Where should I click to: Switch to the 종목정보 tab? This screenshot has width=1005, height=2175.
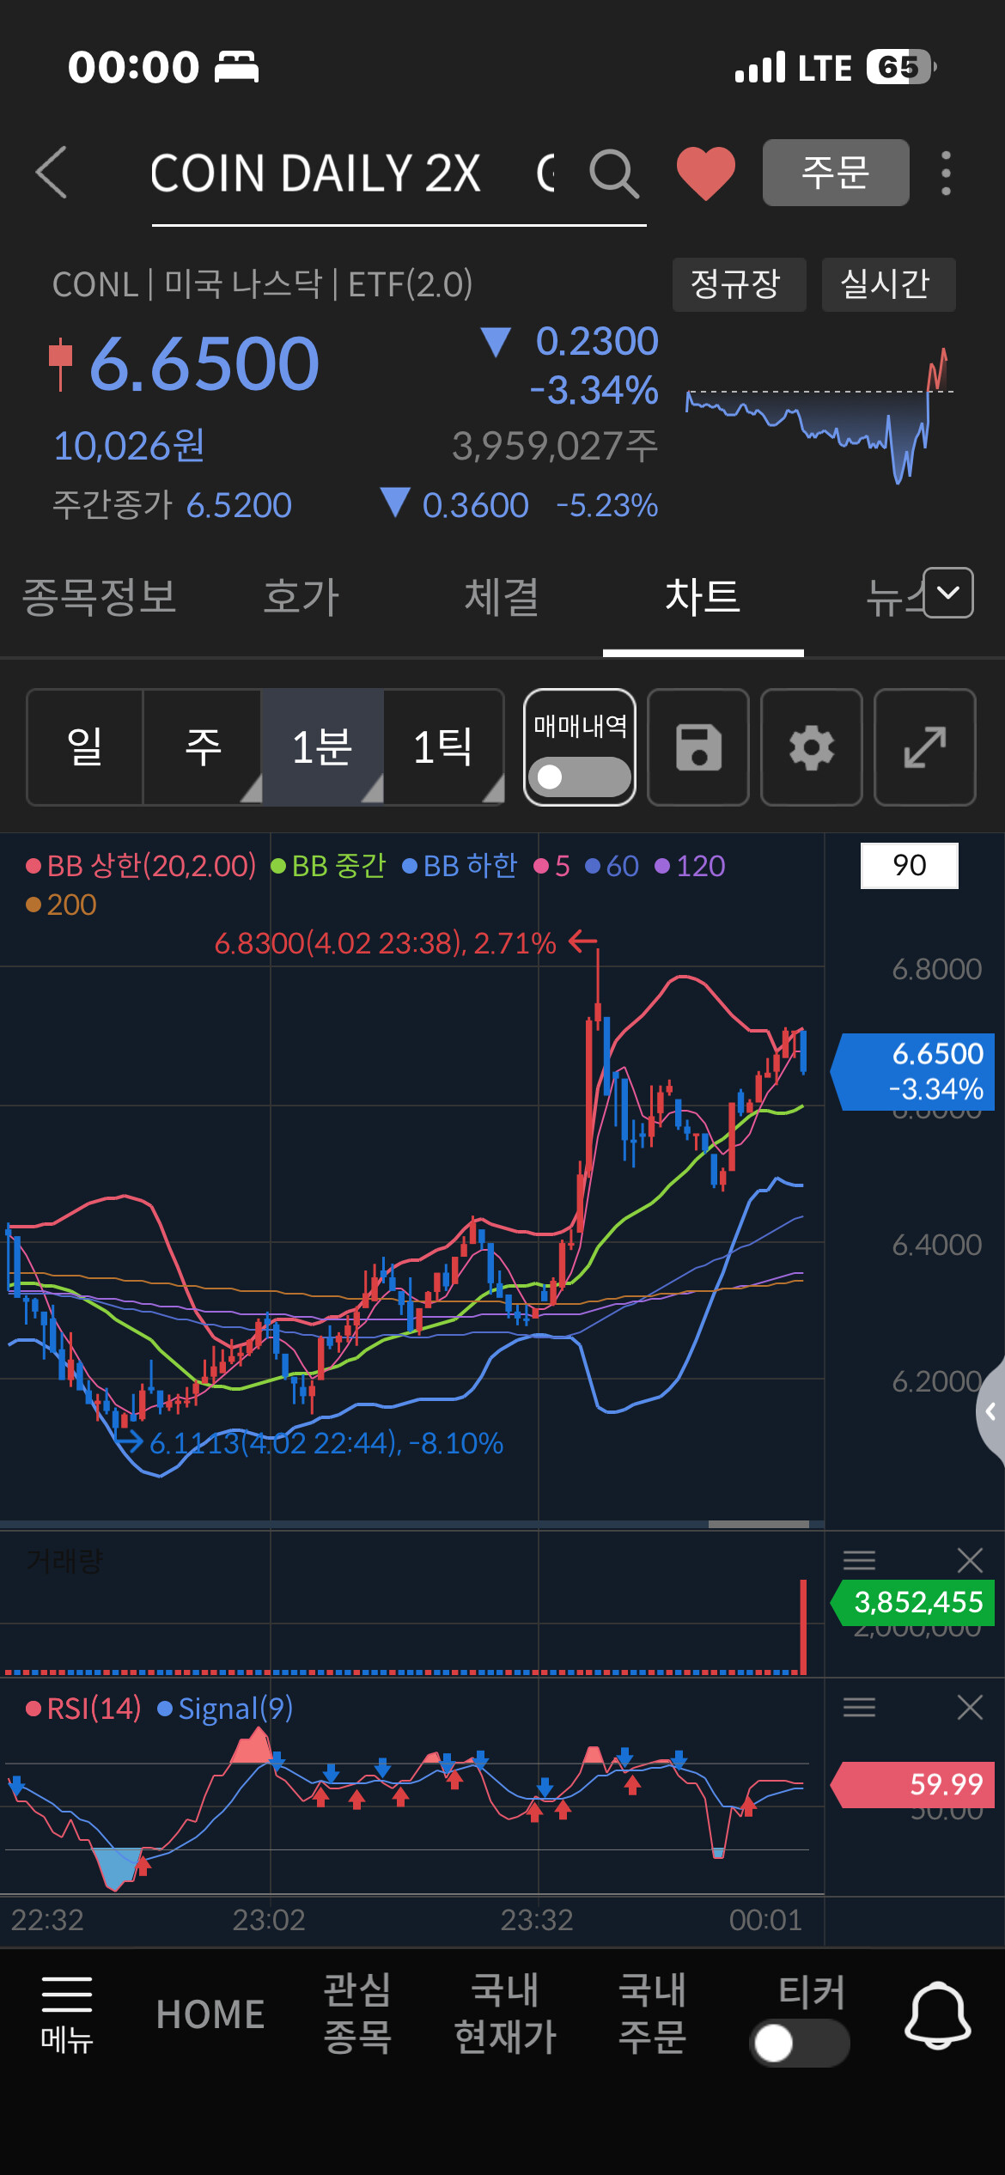[x=100, y=597]
